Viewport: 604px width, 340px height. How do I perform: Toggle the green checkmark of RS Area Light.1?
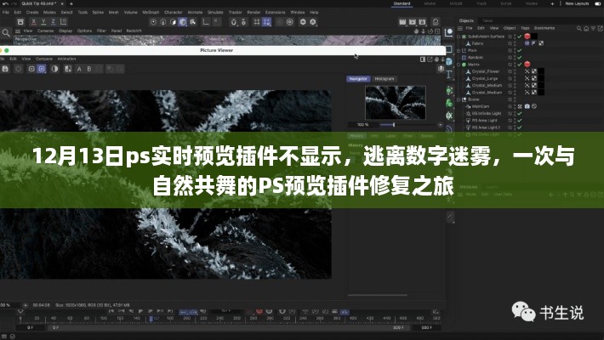[519, 127]
